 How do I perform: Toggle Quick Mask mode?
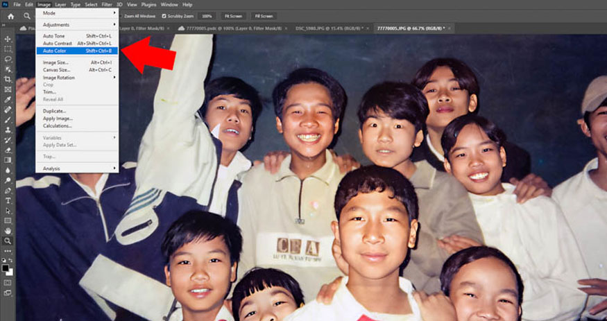tap(8, 283)
